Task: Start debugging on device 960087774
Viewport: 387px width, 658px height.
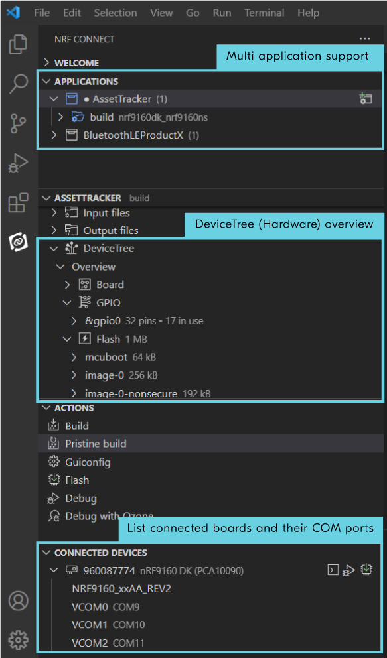Action: click(x=349, y=569)
